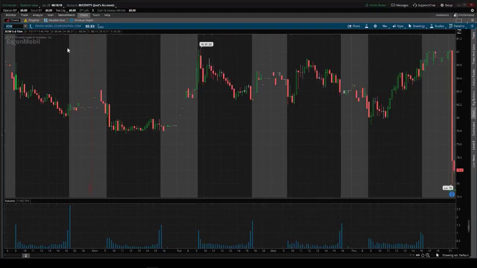The height and width of the screenshot is (268, 477).
Task: Open the Level II side panel
Action: (x=474, y=145)
